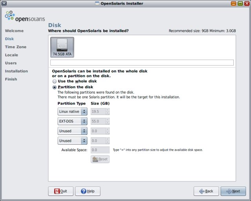Click the first Unused row's size spinner arrows
The width and height of the screenshot is (251, 201).
pyautogui.click(x=107, y=131)
